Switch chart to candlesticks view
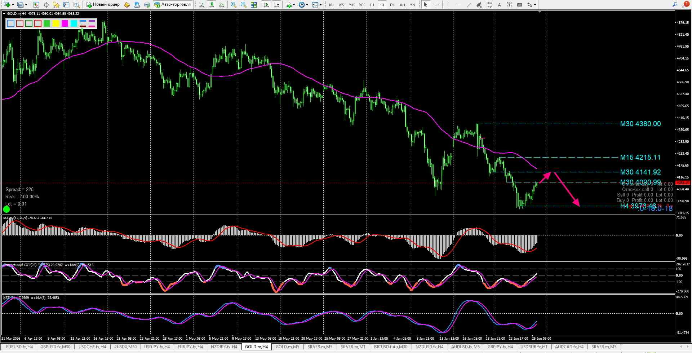Screen dimensions: 692x353 (212, 5)
